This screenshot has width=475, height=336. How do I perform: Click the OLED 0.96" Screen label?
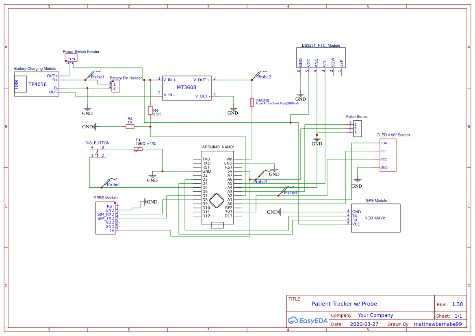point(393,135)
